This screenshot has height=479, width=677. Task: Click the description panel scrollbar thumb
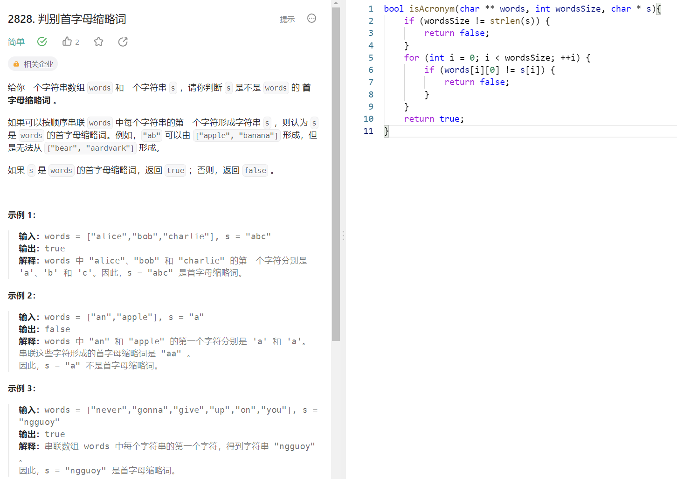(x=336, y=174)
